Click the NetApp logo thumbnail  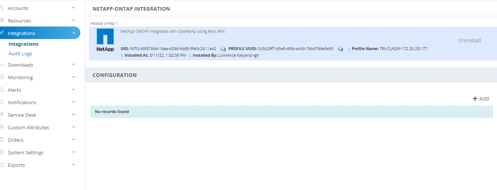(x=105, y=40)
